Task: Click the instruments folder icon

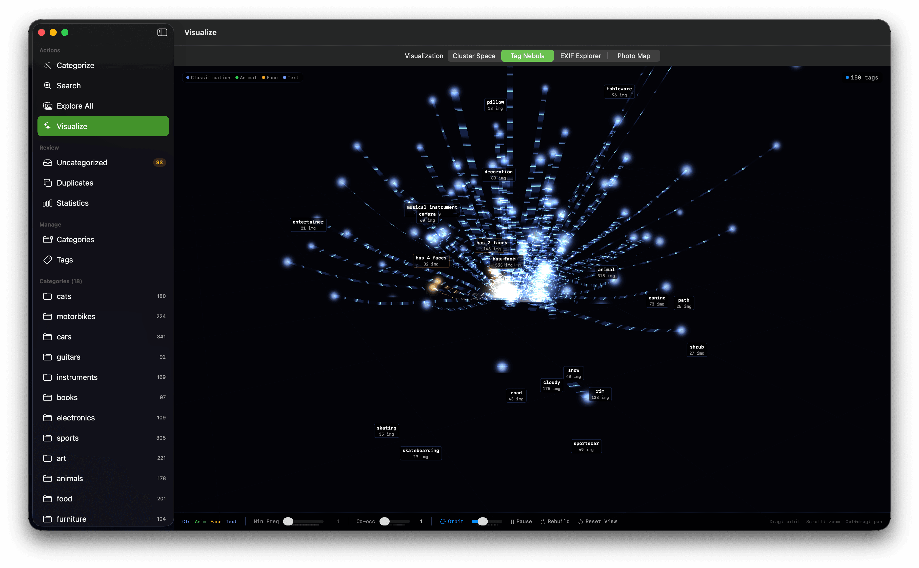Action: [x=47, y=377]
